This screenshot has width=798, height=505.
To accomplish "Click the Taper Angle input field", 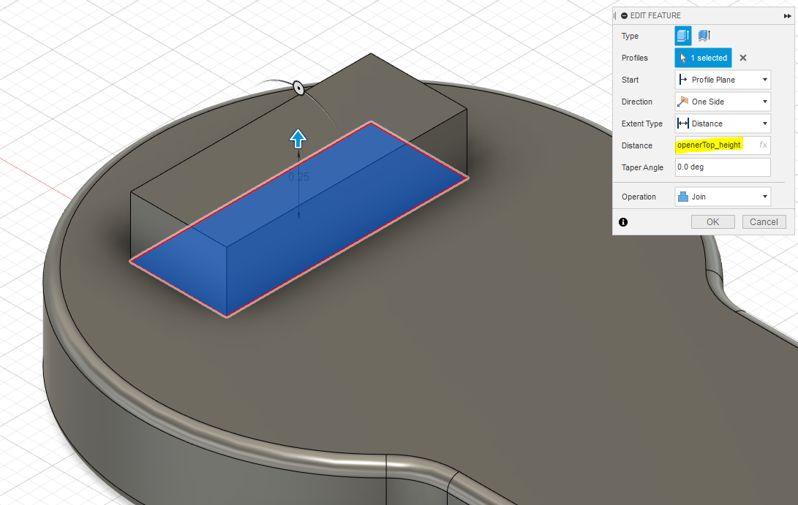I will coord(722,167).
